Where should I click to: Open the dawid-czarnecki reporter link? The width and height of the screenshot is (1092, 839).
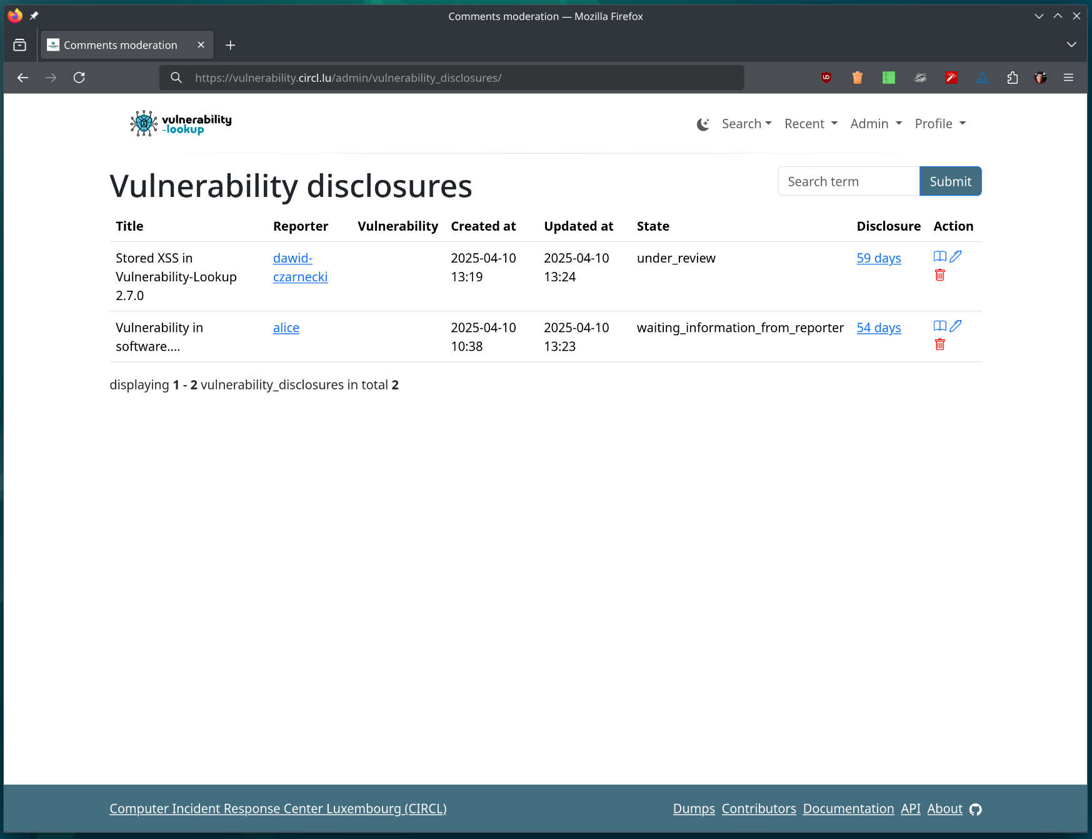300,268
